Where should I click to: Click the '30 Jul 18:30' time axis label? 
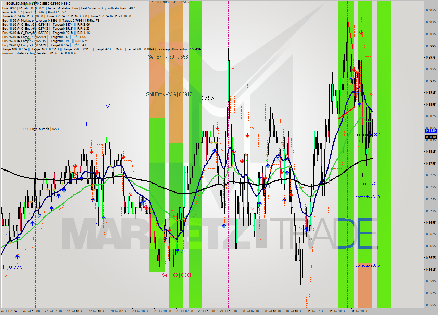tap(294, 311)
